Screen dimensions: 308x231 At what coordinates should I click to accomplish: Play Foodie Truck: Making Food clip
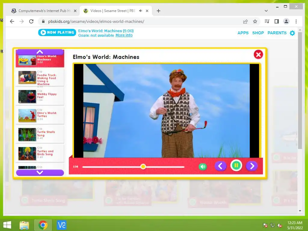coord(40,78)
